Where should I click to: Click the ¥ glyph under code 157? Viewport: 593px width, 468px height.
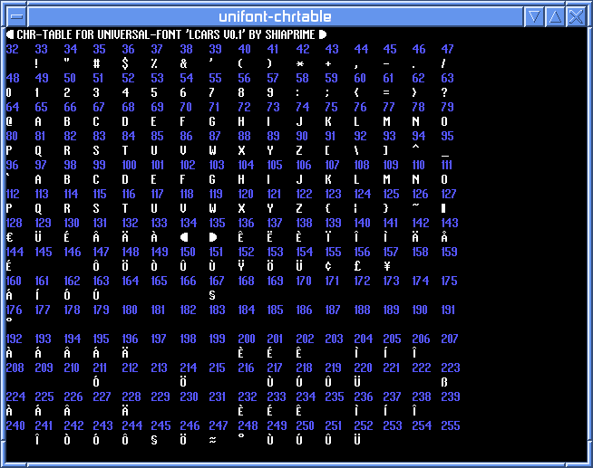[386, 266]
